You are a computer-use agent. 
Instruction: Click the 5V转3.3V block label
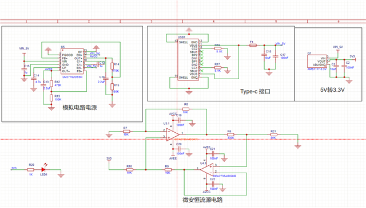332,90
